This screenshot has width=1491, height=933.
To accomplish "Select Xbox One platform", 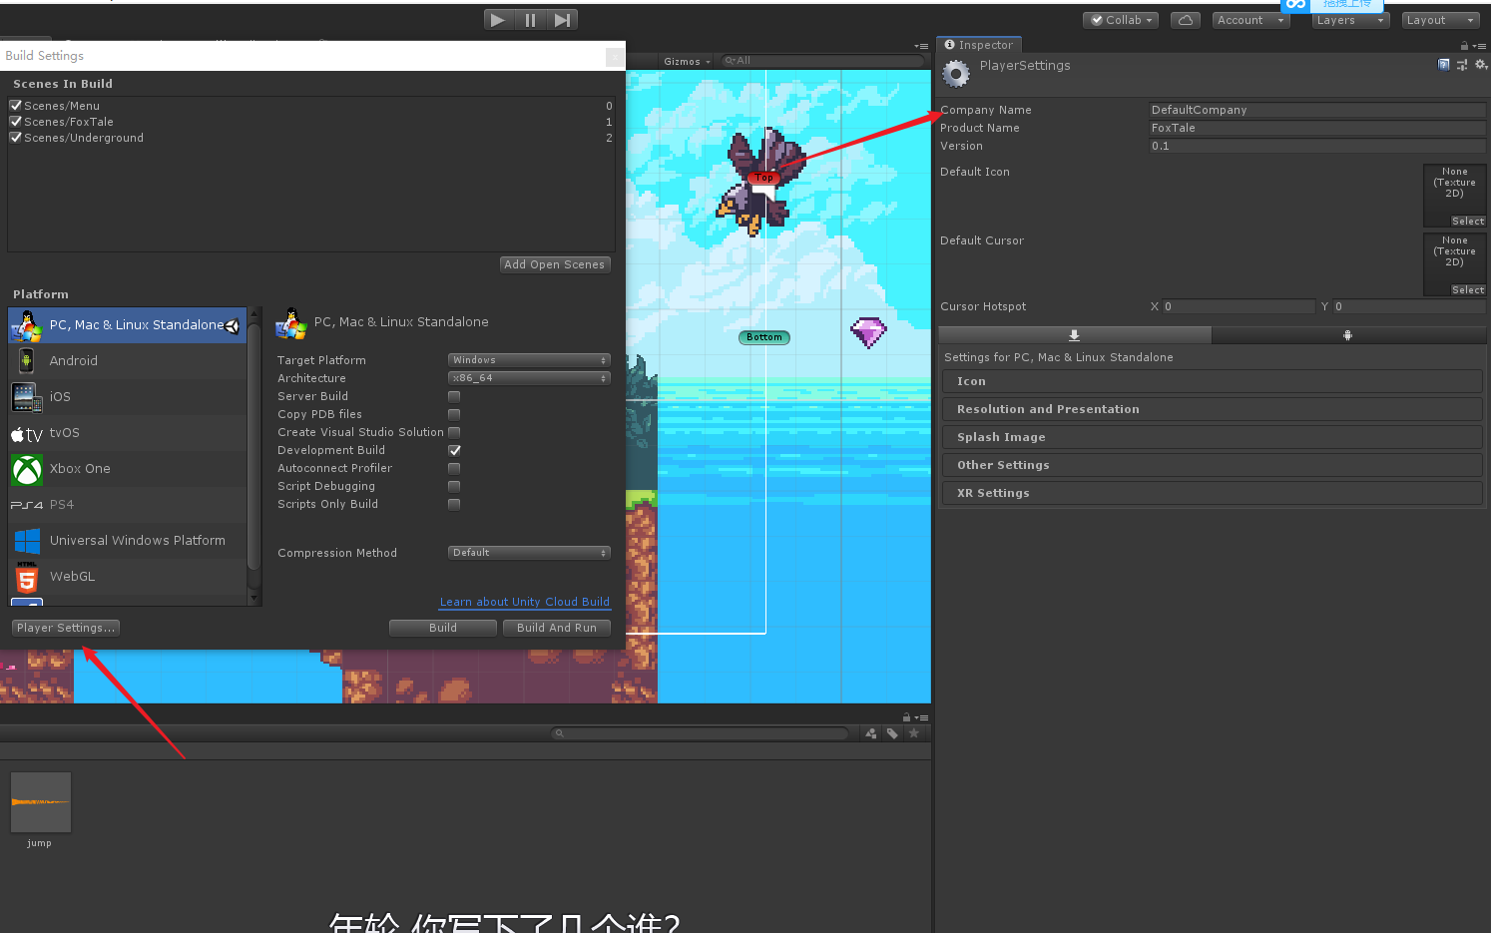I will (x=127, y=469).
